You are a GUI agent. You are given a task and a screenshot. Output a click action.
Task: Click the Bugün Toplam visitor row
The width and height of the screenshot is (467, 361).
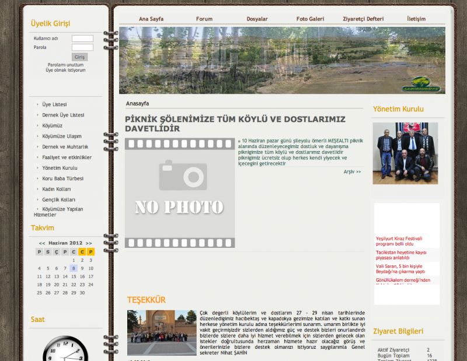tap(405, 356)
